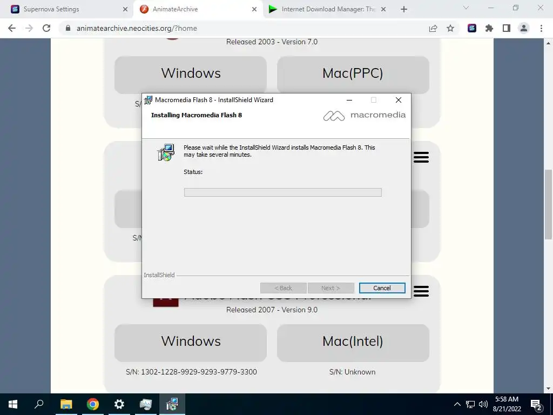Click the scrollbar up arrow
Image resolution: width=553 pixels, height=415 pixels.
click(x=548, y=43)
